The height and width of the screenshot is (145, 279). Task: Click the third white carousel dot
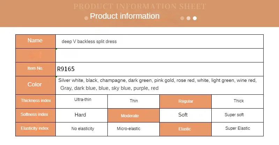195,18
